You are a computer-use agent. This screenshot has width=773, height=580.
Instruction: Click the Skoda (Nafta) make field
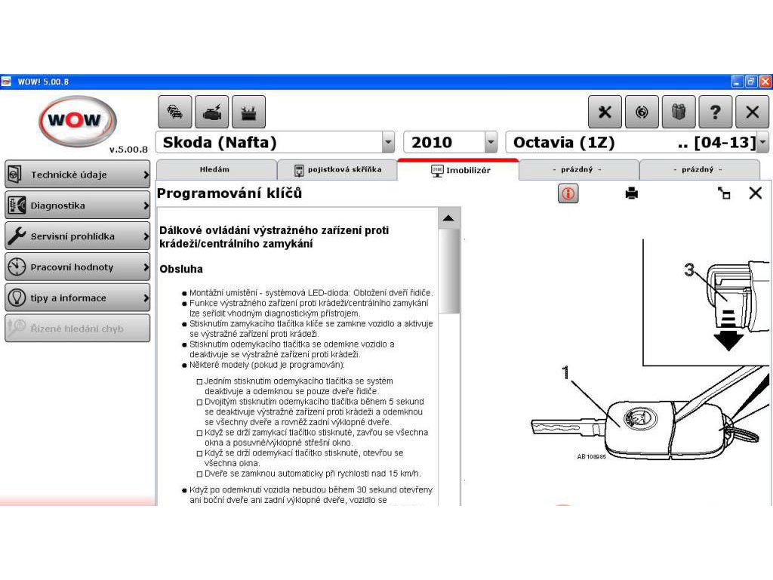[x=275, y=142]
